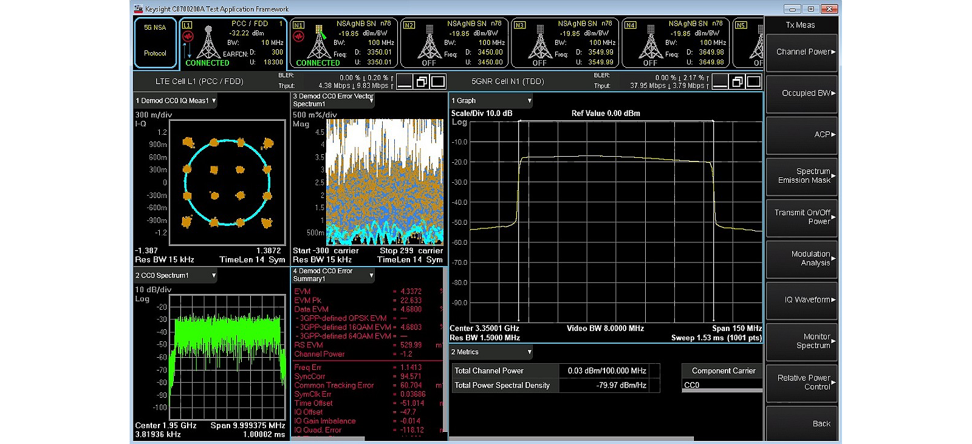Click the Back button
972x444 pixels.
point(802,423)
